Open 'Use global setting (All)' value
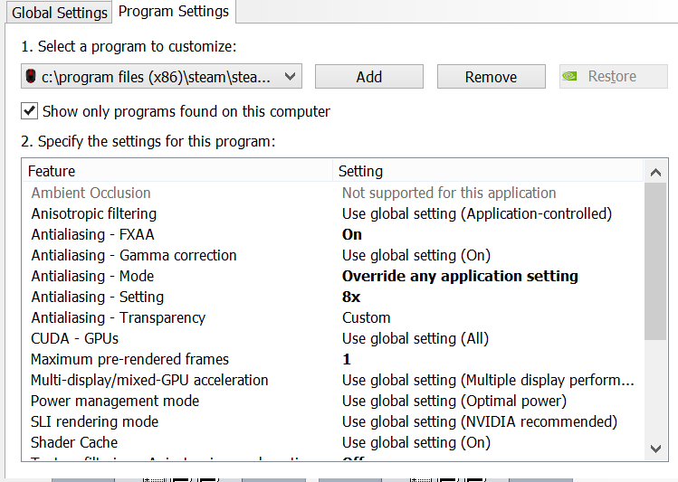This screenshot has height=482, width=678. point(415,338)
